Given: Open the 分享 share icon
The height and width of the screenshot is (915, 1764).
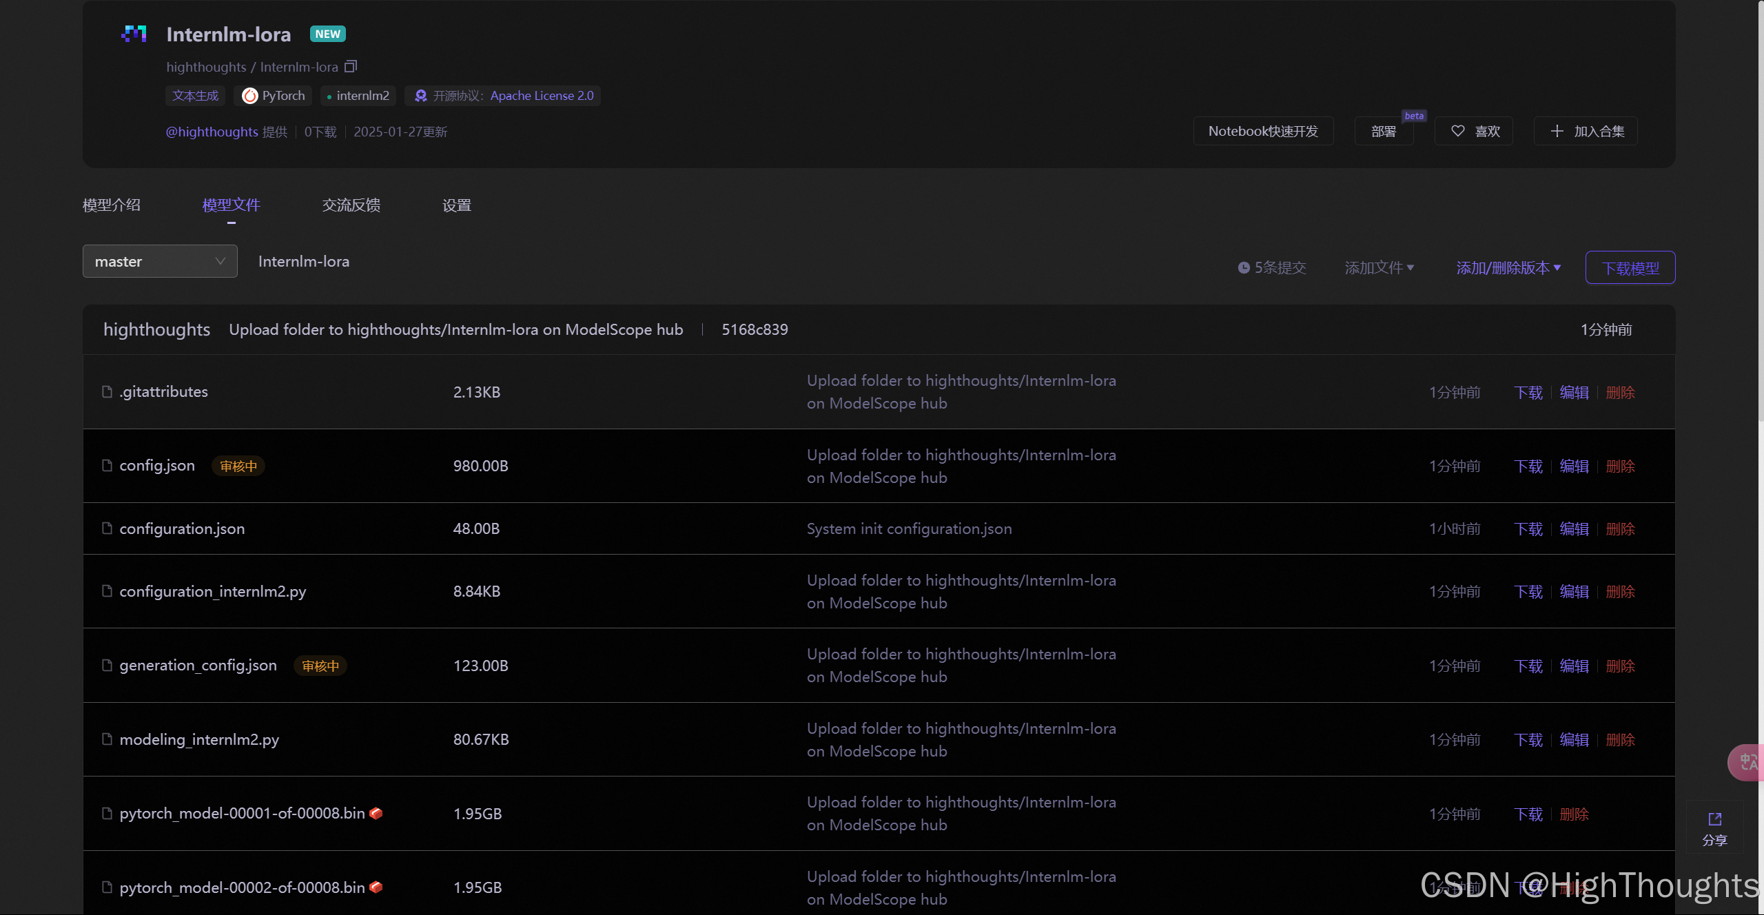Looking at the screenshot, I should click(x=1715, y=819).
